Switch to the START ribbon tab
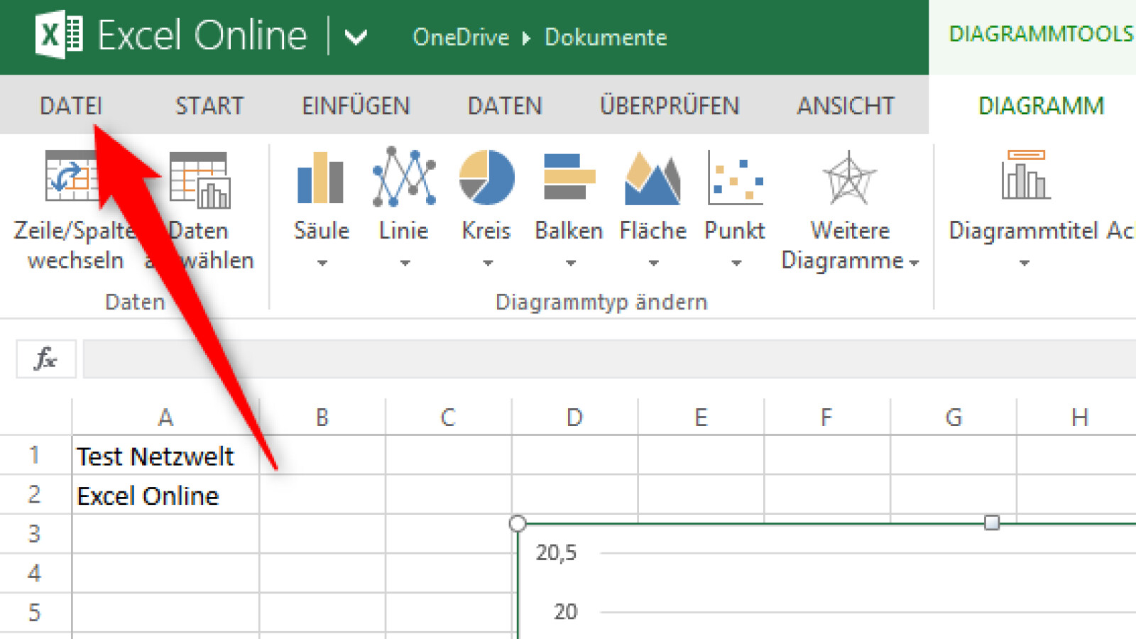Viewport: 1136px width, 639px height. pos(209,106)
